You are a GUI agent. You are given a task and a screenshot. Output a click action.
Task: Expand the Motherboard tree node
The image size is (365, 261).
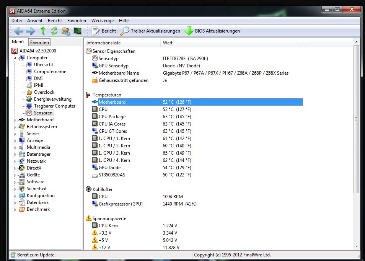click(15, 120)
